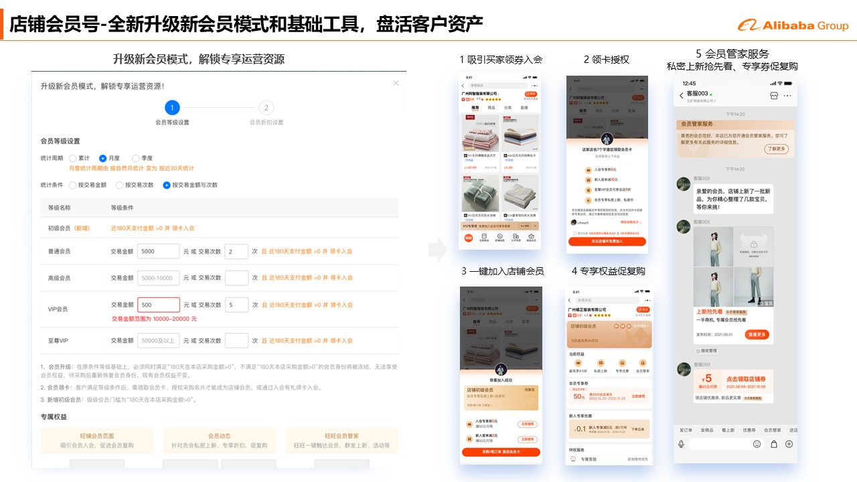The height and width of the screenshot is (482, 857).
Task: Choose 按交易金额 as statistics condition
Action: (73, 185)
